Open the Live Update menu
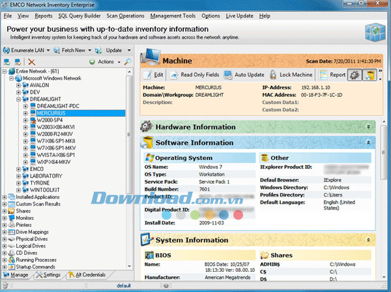 tap(239, 16)
